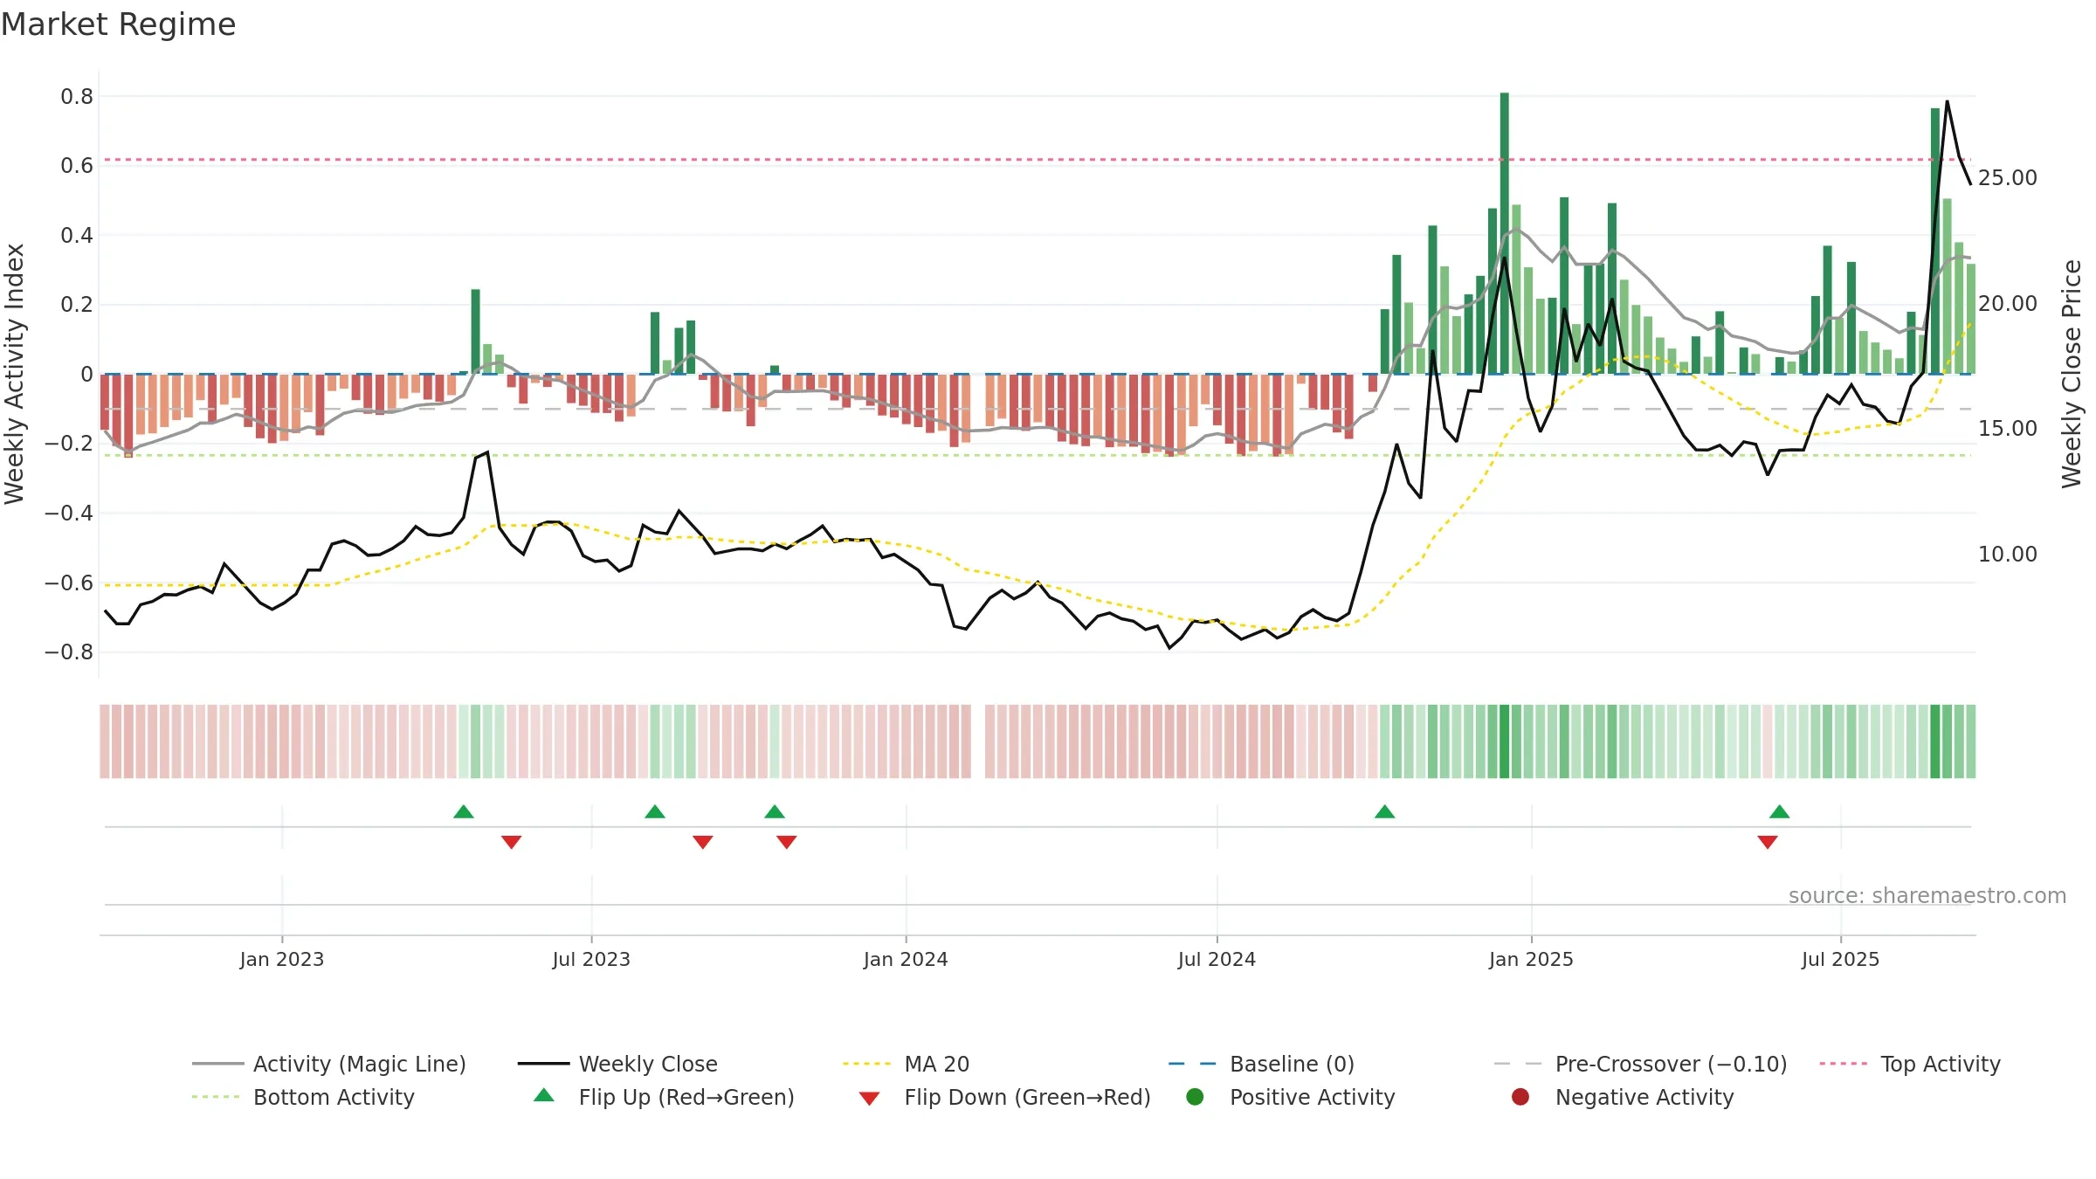
Task: Click the flip-up marker before Jan 2025
Action: click(1384, 811)
